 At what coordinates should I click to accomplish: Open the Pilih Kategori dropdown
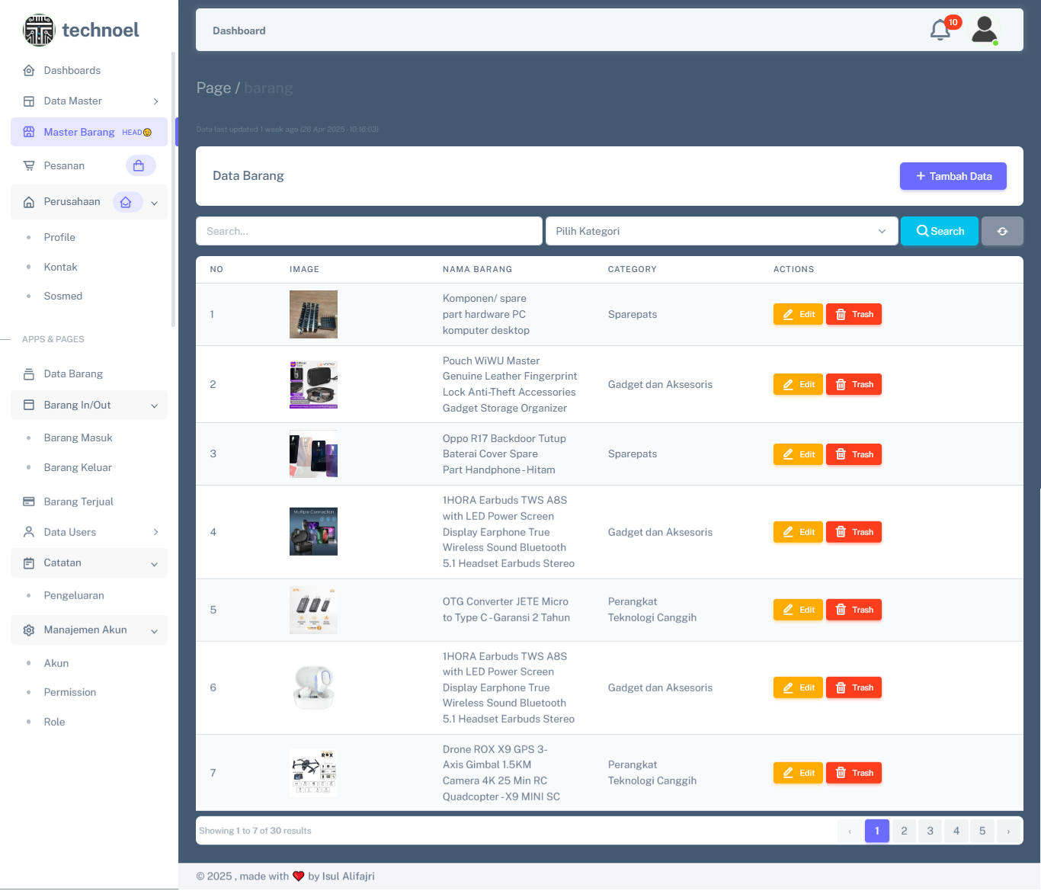721,231
